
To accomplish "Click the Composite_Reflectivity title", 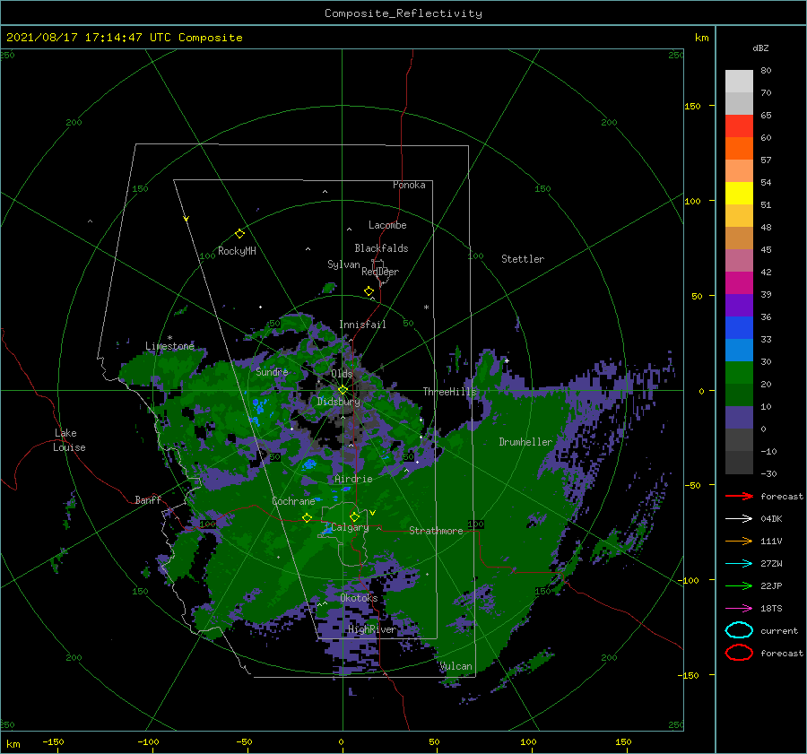I will (x=403, y=13).
